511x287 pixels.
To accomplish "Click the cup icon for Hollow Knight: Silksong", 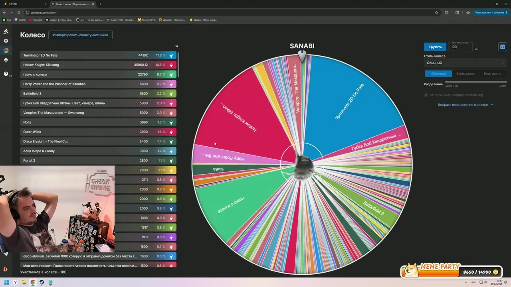I will click(171, 65).
